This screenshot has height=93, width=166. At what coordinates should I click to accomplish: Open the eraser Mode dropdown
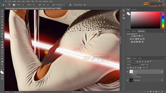(x=23, y=5)
